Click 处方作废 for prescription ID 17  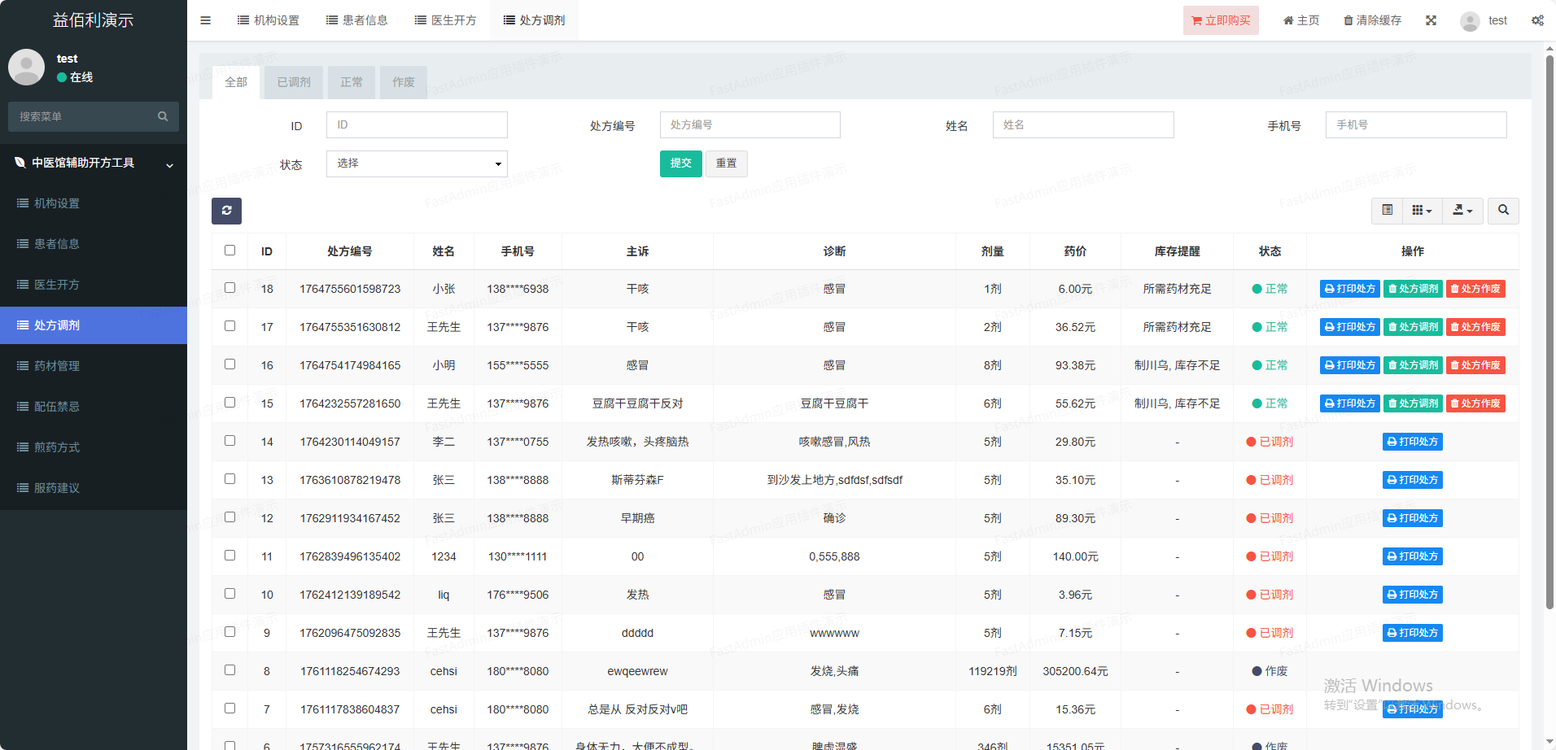[x=1475, y=327]
